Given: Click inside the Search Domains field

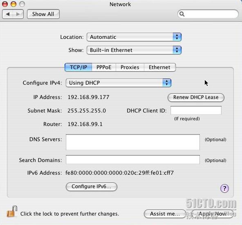Looking at the screenshot, I should 133,160.
